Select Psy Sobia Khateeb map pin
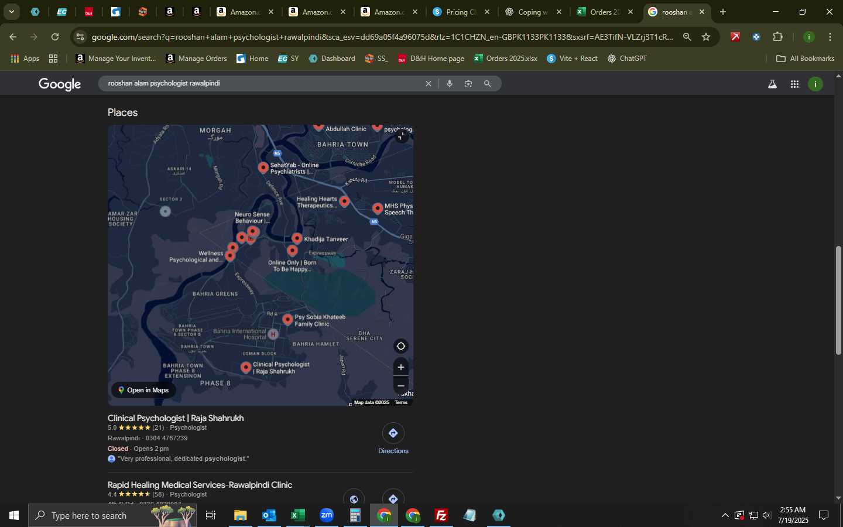The width and height of the screenshot is (843, 527). 287,320
